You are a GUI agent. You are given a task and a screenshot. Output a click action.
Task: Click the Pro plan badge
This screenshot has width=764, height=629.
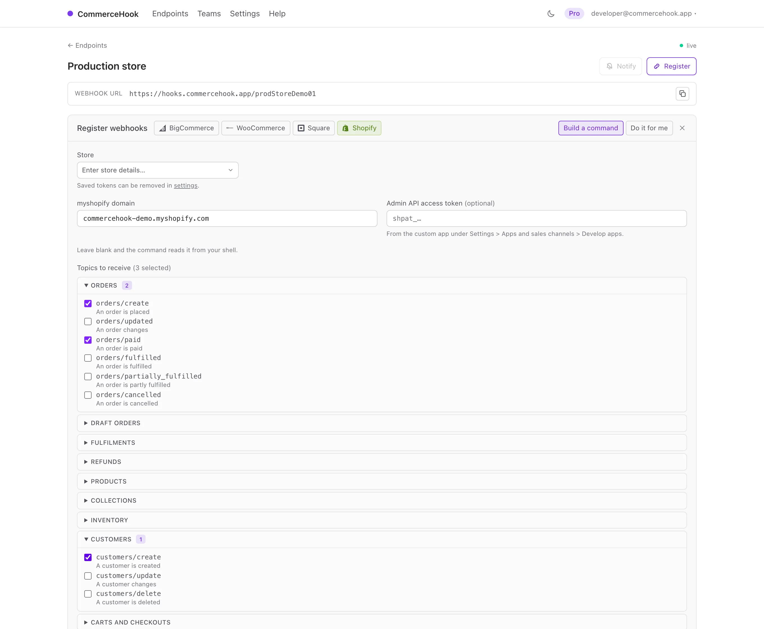pyautogui.click(x=574, y=13)
